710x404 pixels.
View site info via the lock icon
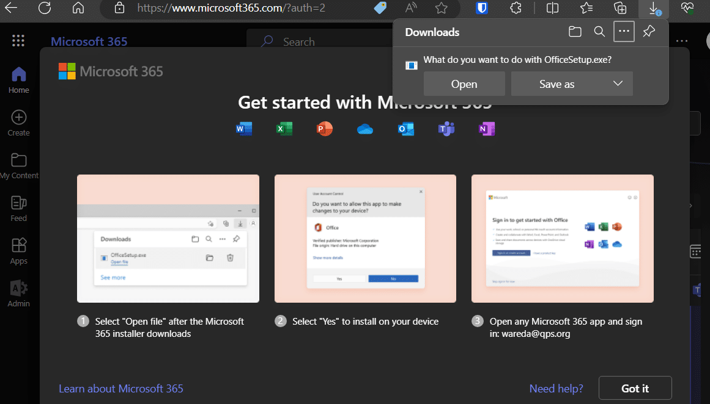[x=119, y=8]
